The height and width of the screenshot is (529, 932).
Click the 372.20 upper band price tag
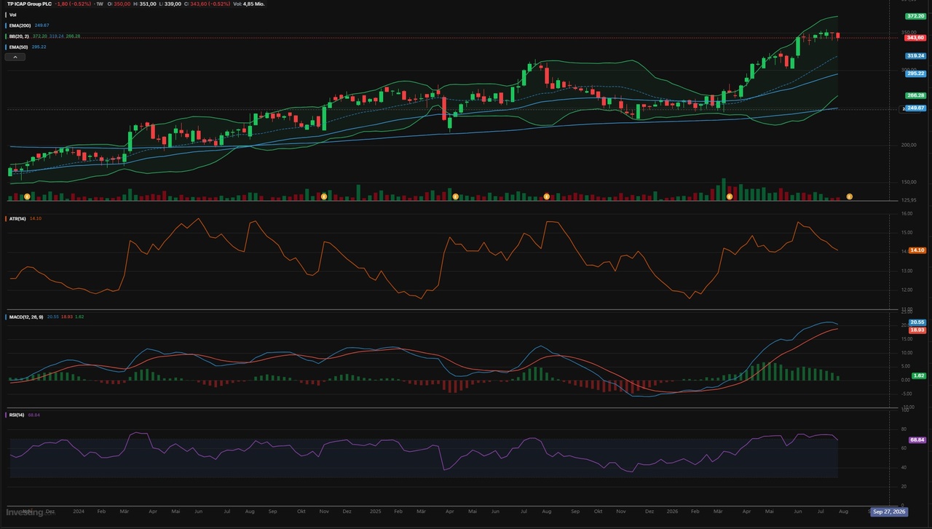coord(915,16)
